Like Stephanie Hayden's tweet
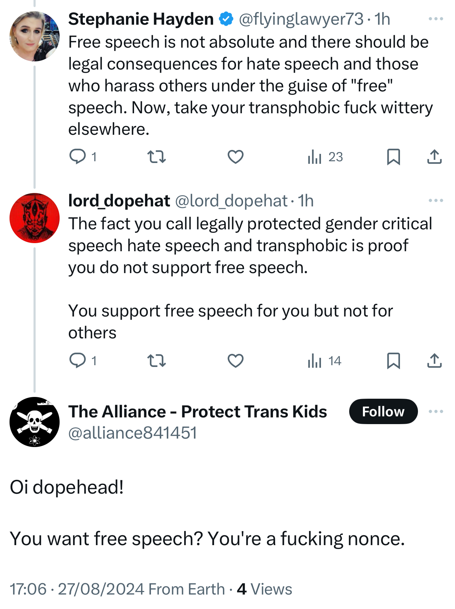 (235, 157)
